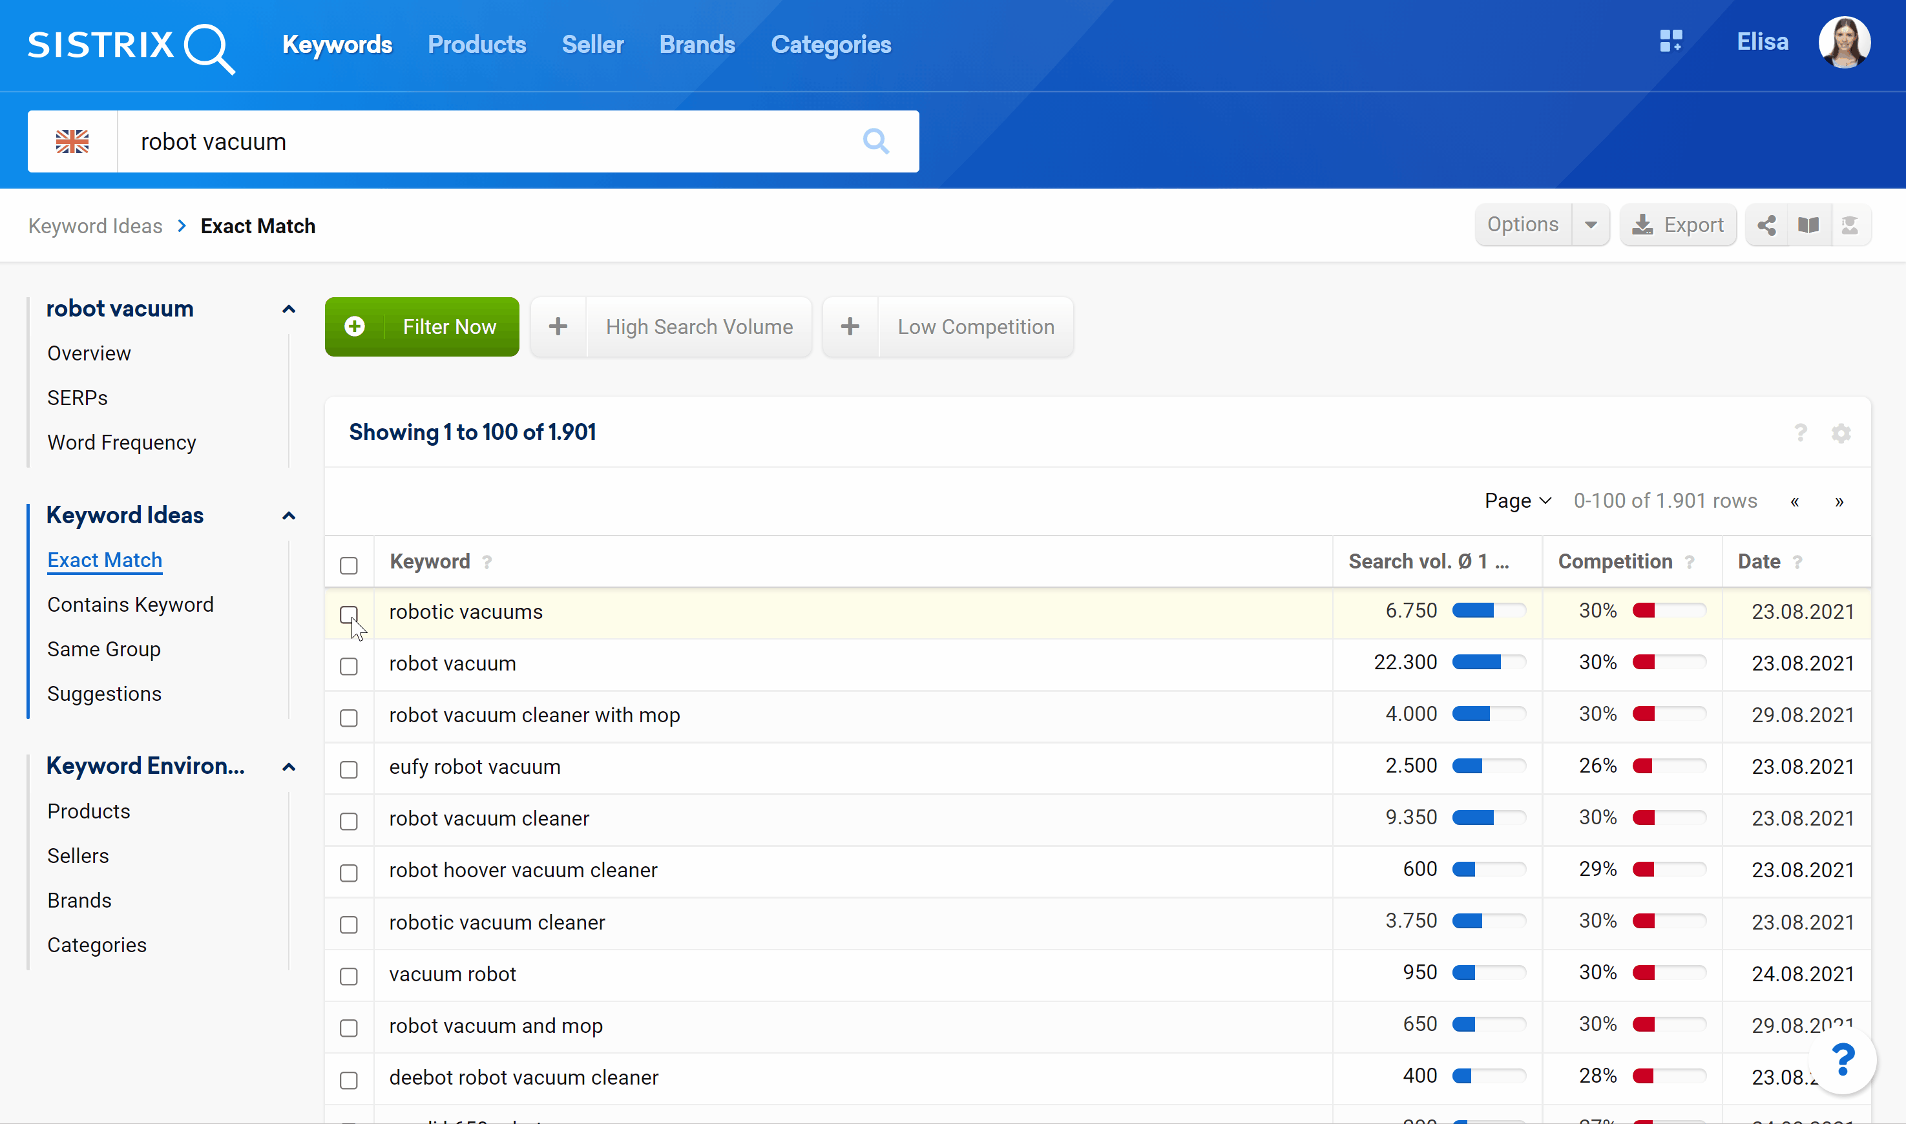Check the robotic vacuums row checkbox

(x=350, y=614)
